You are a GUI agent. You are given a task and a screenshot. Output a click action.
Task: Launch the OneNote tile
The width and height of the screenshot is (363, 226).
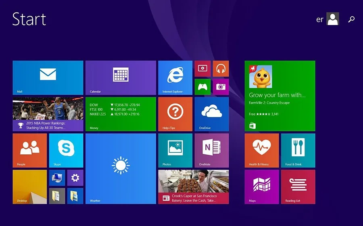click(211, 150)
